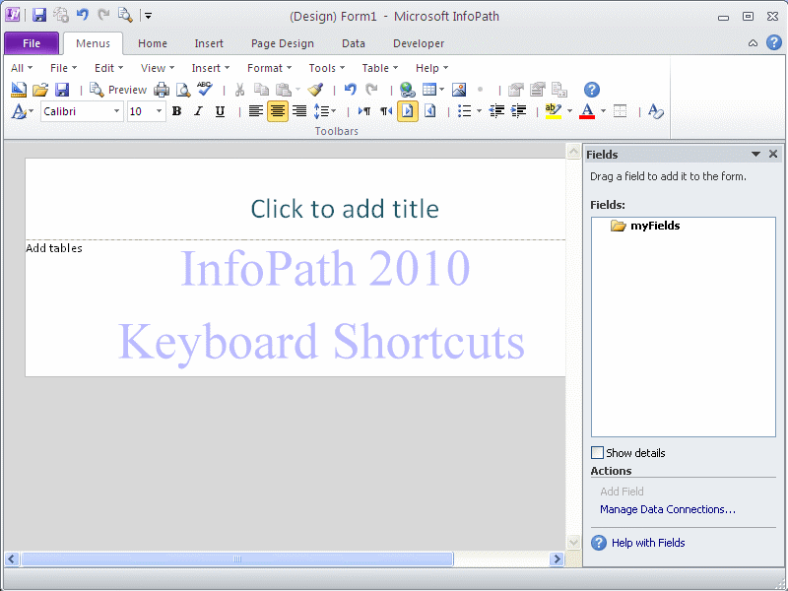Image resolution: width=788 pixels, height=591 pixels.
Task: Open the Help question mark icon
Action: (592, 90)
